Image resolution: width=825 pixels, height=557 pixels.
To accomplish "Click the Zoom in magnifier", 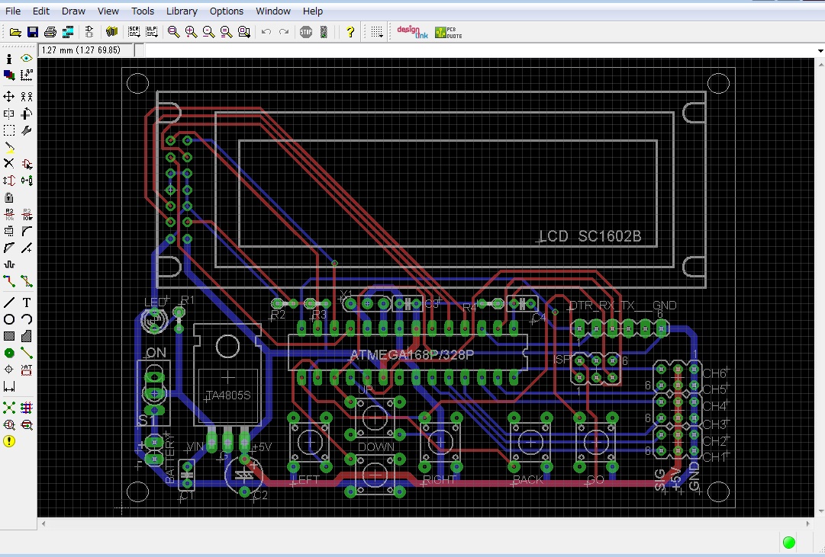I will tap(191, 32).
